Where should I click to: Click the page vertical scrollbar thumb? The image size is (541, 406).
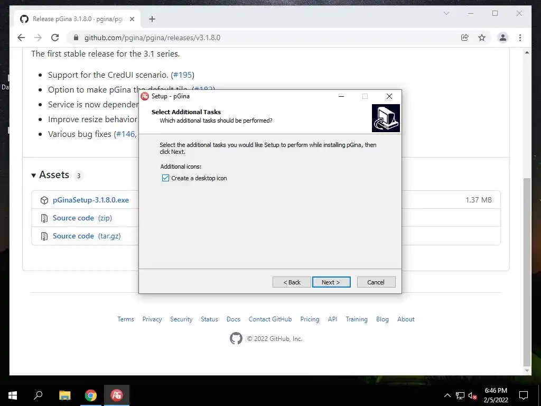(527, 272)
